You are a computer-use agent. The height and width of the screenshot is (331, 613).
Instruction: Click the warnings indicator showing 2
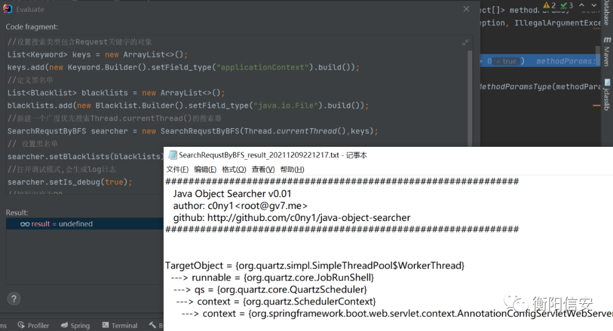pyautogui.click(x=549, y=5)
